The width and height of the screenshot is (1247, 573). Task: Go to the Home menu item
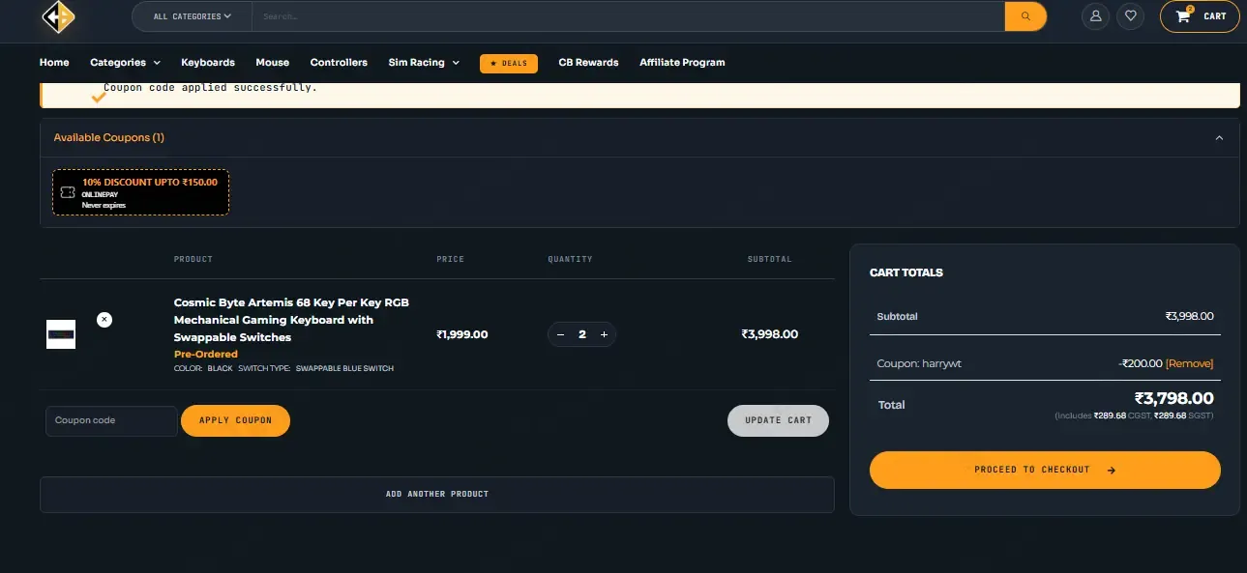(54, 63)
